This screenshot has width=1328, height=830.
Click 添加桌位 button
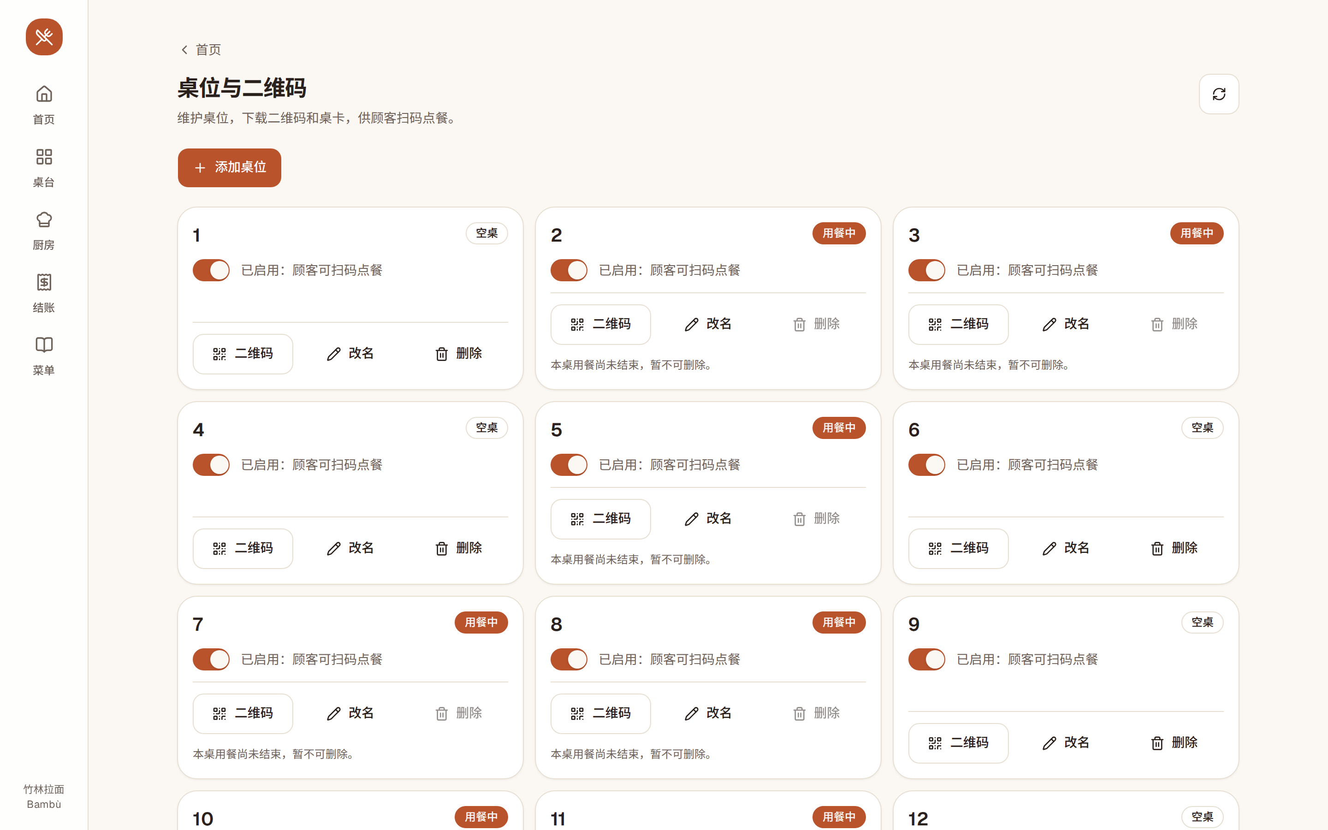pyautogui.click(x=229, y=167)
